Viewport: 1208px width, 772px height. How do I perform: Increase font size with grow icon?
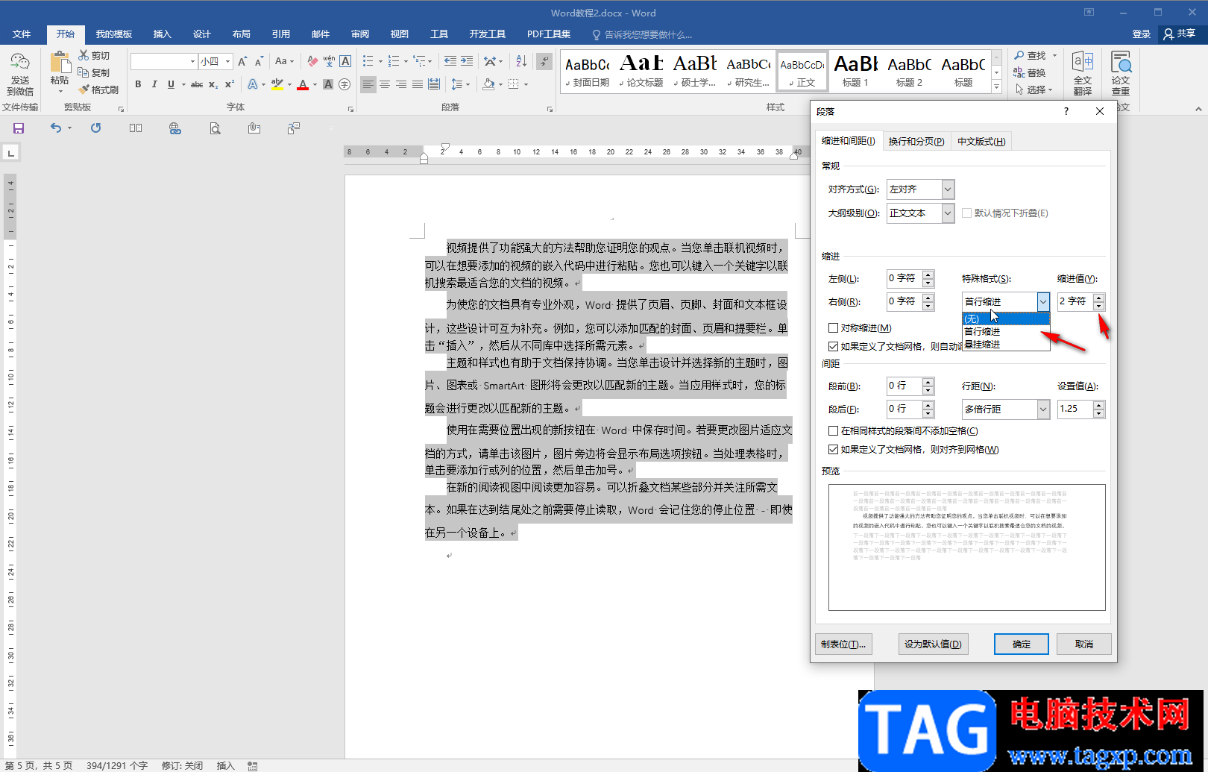click(x=242, y=61)
